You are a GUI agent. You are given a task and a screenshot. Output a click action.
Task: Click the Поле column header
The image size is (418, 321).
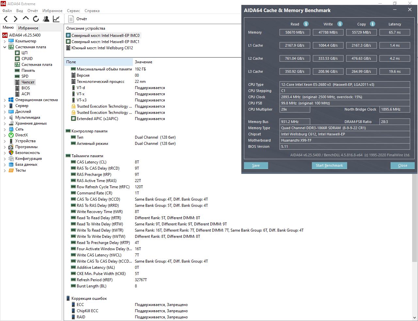[x=99, y=62]
